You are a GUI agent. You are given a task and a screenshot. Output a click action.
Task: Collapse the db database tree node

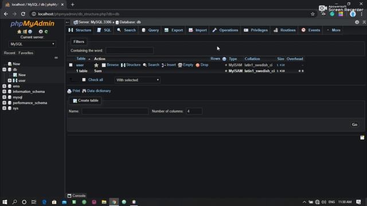click(4, 69)
